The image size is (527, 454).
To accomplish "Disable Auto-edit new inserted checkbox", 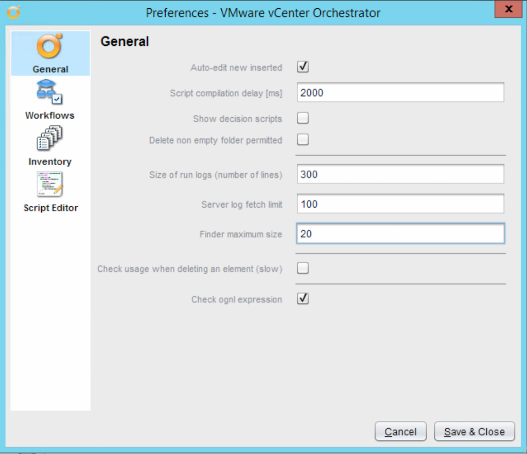I will pyautogui.click(x=303, y=67).
